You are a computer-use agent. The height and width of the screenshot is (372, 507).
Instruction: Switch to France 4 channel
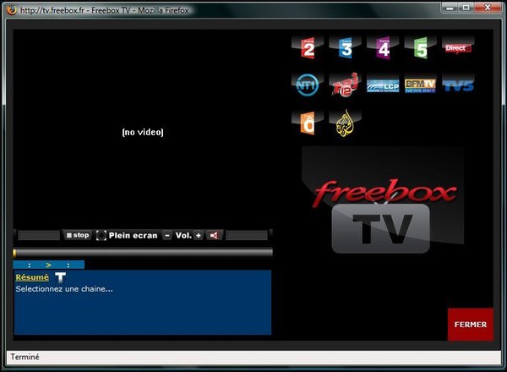[x=383, y=48]
